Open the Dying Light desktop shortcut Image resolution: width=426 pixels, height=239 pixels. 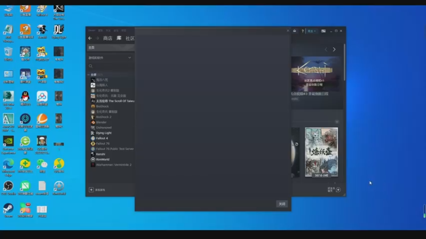point(59,31)
